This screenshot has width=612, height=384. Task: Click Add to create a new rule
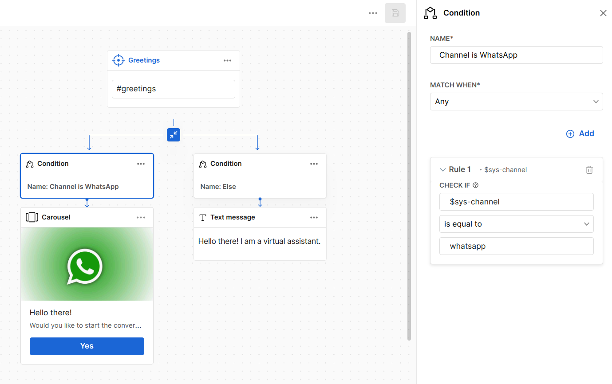pos(580,133)
